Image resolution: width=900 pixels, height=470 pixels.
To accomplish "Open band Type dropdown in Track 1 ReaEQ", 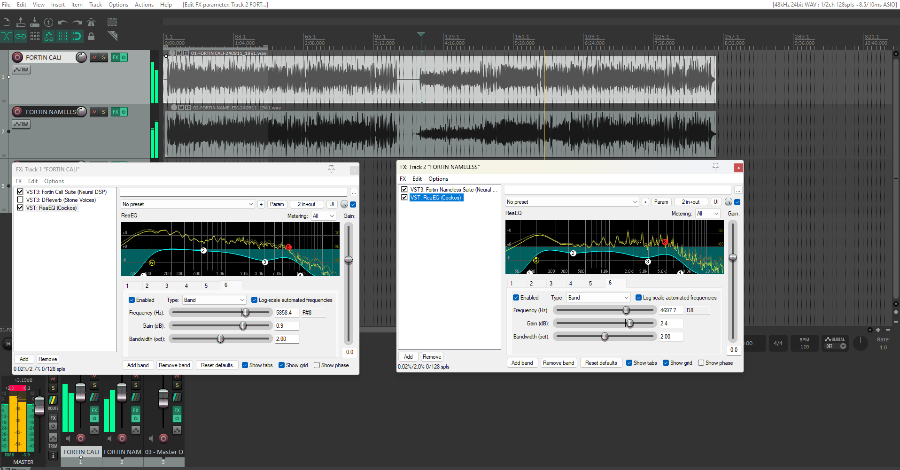I will pos(215,300).
